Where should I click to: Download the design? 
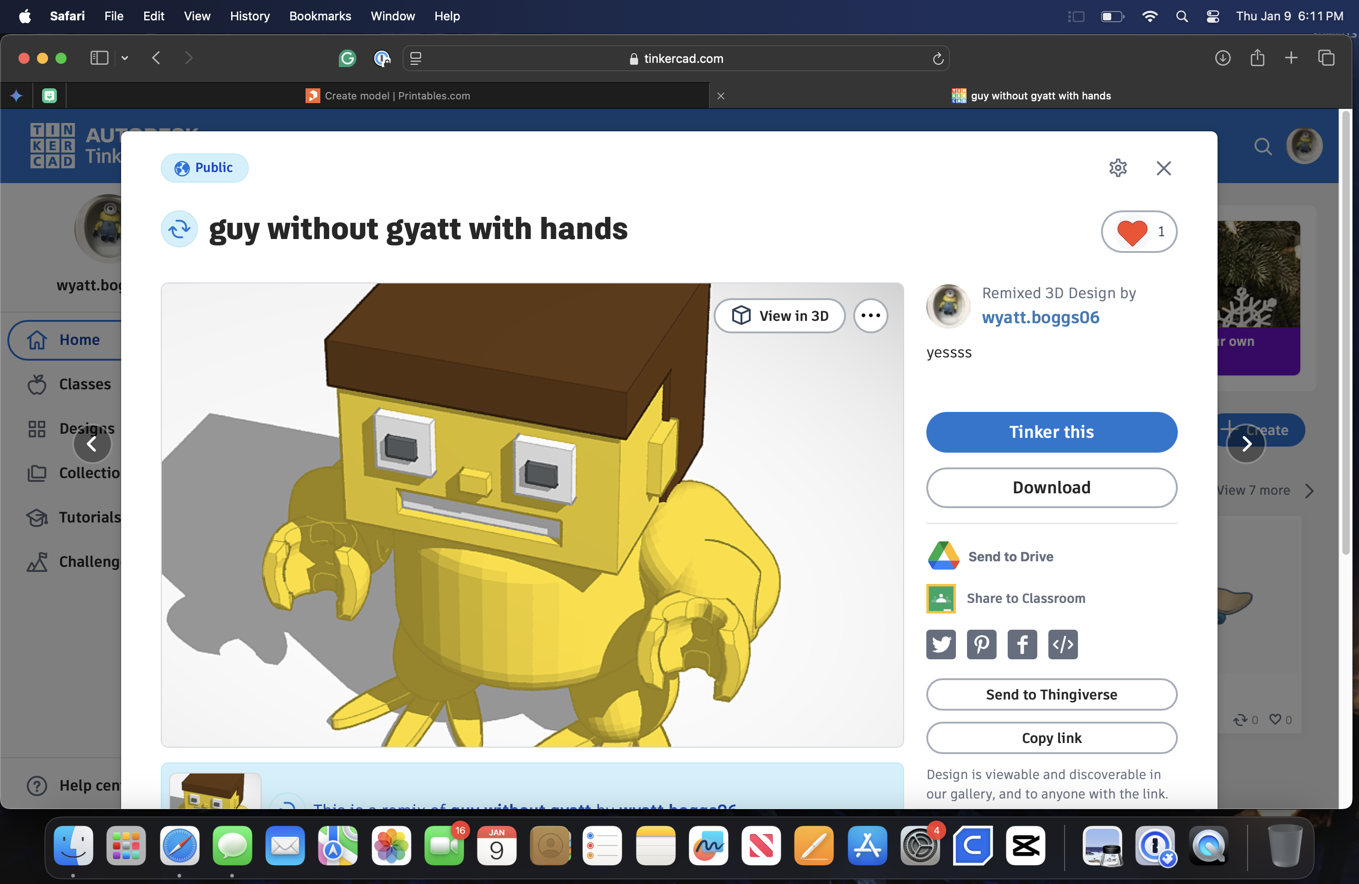1051,488
